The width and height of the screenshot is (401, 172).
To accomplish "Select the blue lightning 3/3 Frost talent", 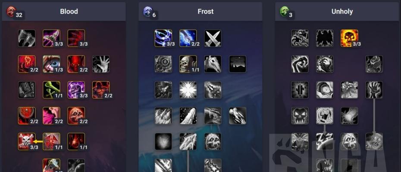I will (x=163, y=38).
